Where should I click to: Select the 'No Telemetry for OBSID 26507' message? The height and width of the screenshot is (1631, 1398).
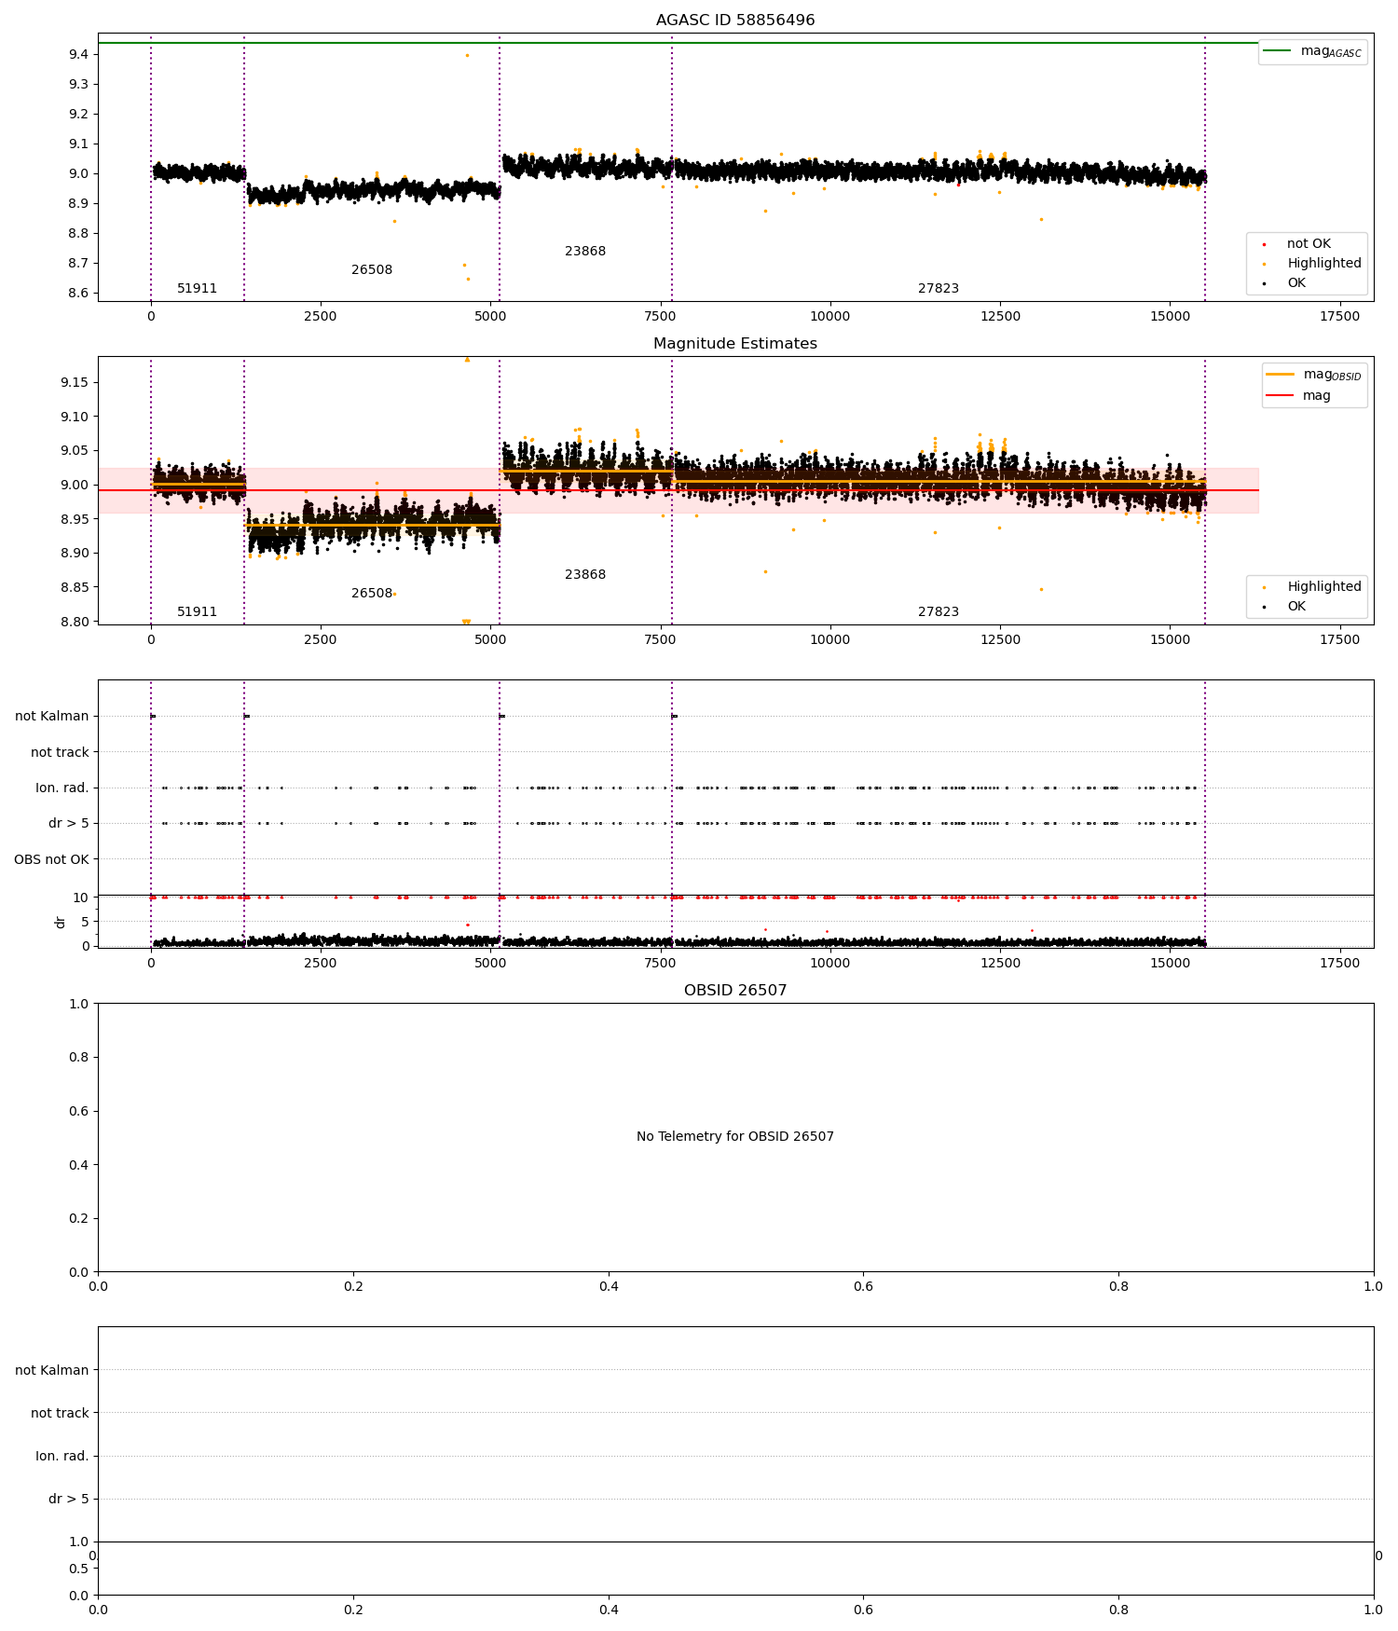[735, 1137]
